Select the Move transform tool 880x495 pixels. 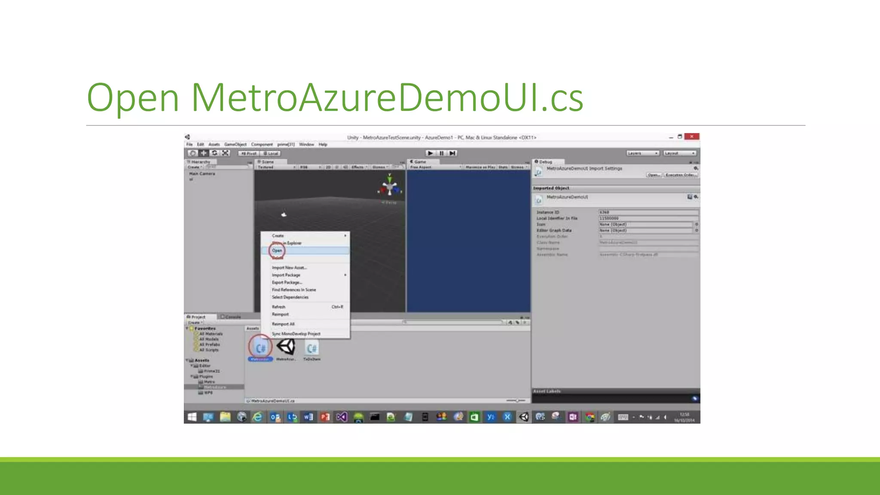(x=204, y=153)
